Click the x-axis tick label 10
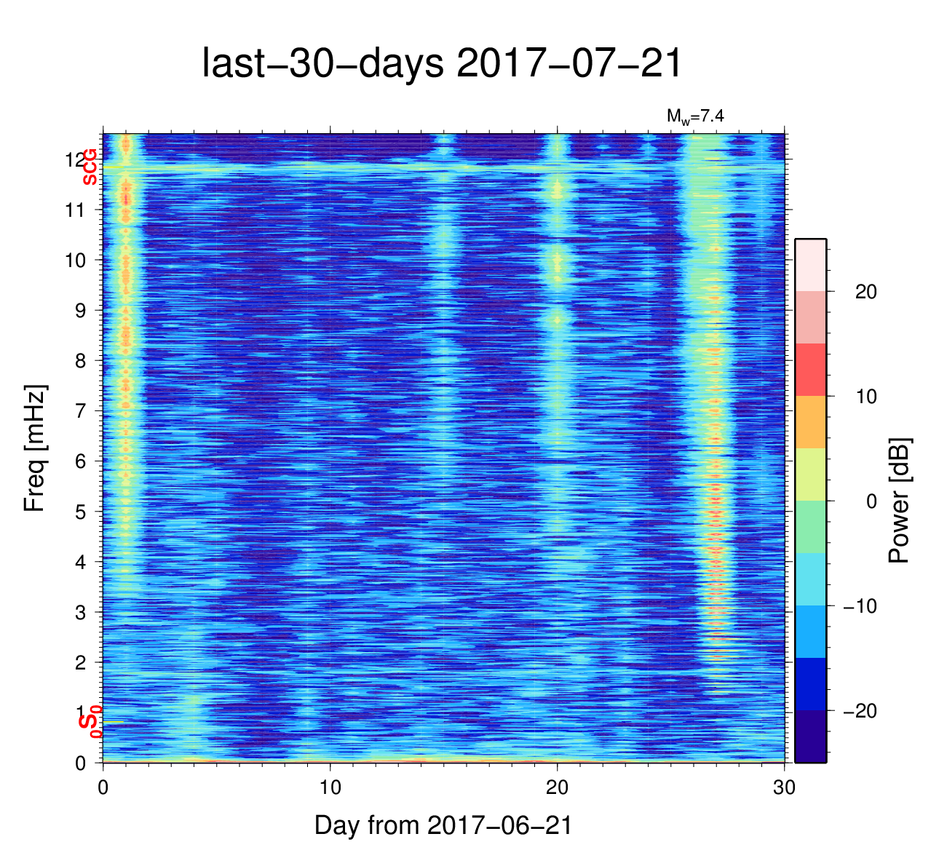This screenshot has height=866, width=939. 330,788
